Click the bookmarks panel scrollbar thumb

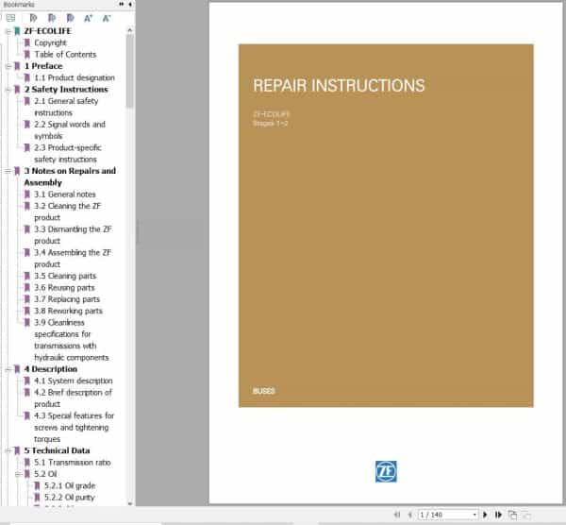coord(130,71)
